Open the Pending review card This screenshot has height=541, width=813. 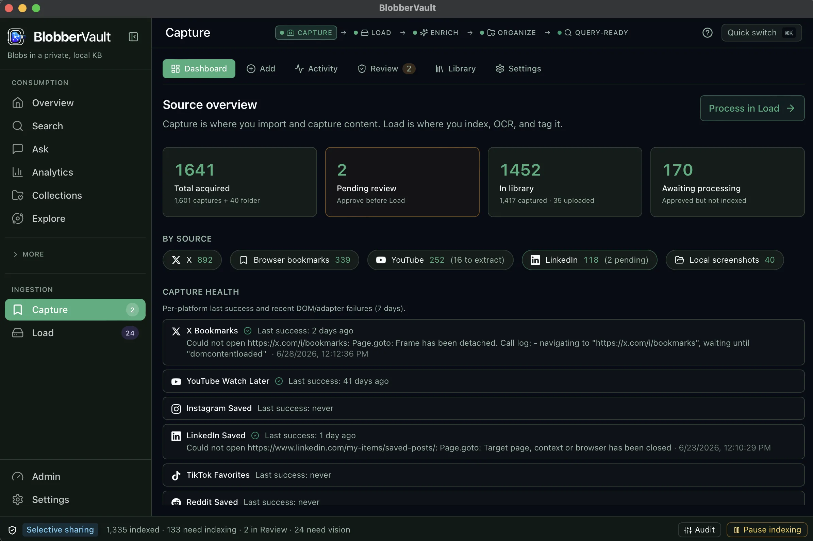point(402,182)
